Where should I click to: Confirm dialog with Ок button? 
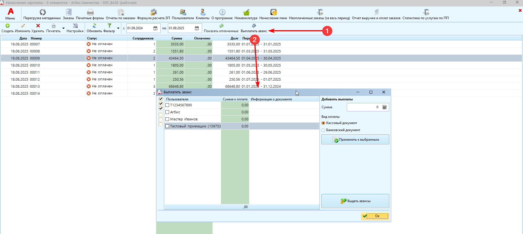coord(375,216)
